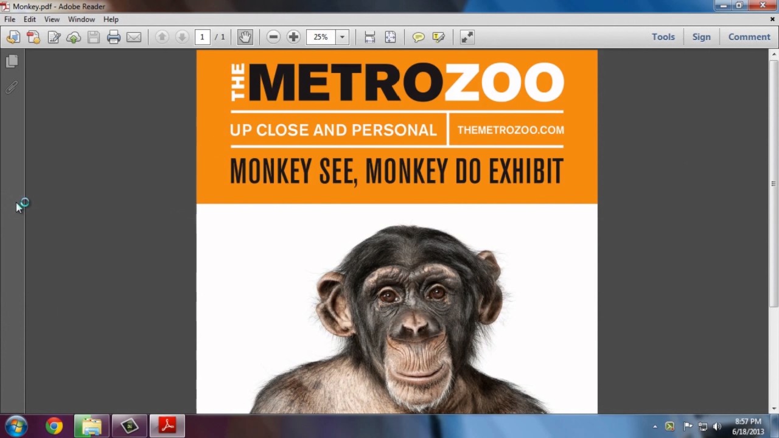Click the cloud upload icon
Viewport: 779px width, 438px height.
(74, 37)
